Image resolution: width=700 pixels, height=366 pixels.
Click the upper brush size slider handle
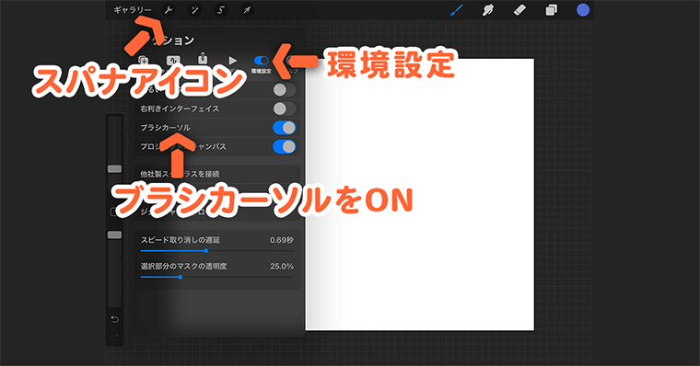(x=115, y=169)
